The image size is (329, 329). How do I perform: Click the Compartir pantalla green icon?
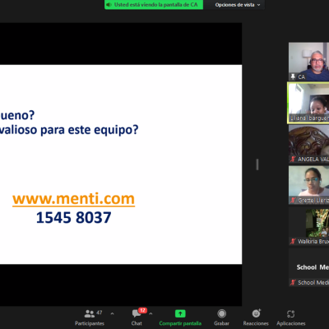point(180,313)
